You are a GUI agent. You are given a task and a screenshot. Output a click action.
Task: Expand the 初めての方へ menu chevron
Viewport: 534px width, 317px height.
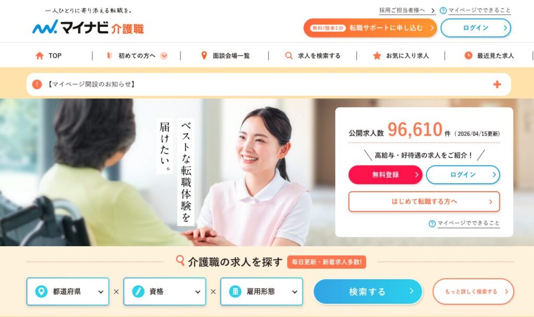point(164,56)
